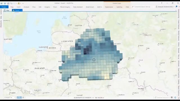Open the Raster Functions pane from right sidebar
Image resolution: width=180 pixels, height=101 pixels.
pos(179,91)
